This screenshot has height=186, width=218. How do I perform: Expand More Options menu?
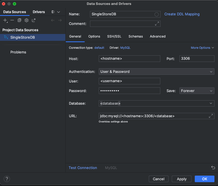point(202,48)
